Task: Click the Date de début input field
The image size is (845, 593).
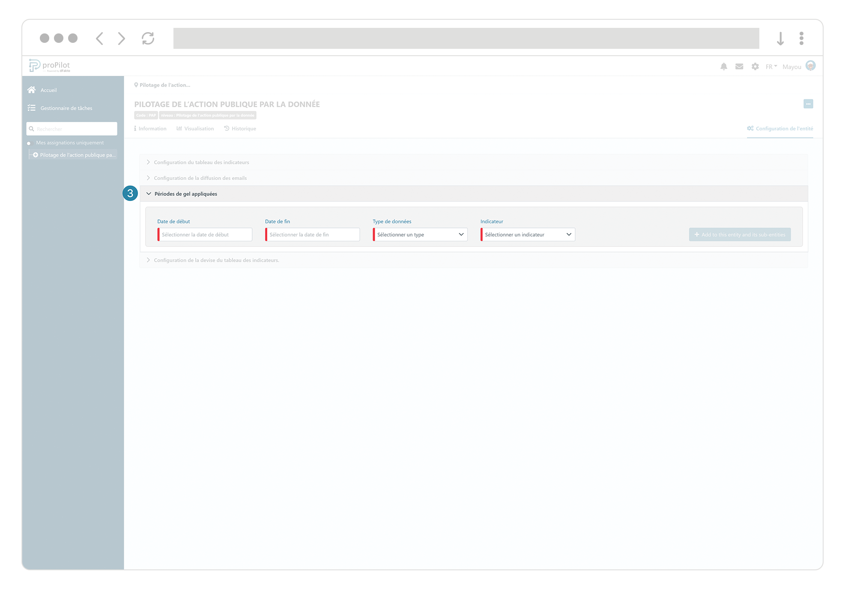Action: (206, 234)
